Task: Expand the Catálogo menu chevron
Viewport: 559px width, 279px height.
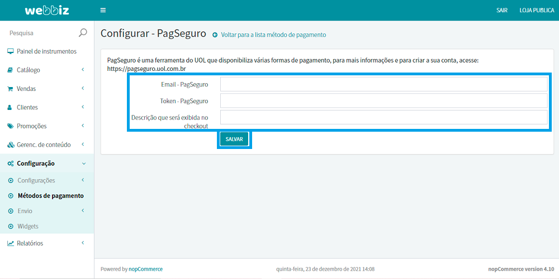Action: 83,70
